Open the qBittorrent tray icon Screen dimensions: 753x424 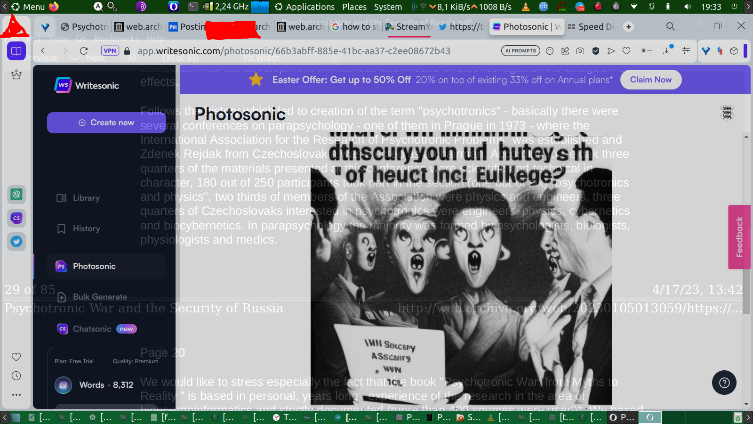point(544,7)
